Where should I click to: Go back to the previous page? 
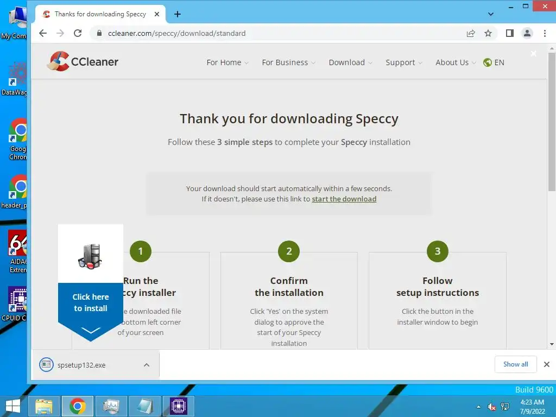click(x=43, y=33)
